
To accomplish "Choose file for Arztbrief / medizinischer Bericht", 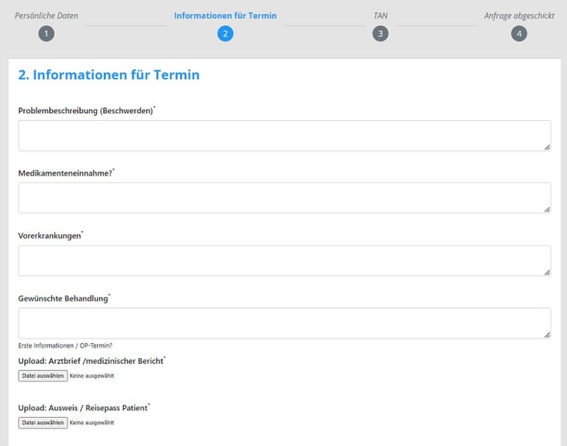I will tap(43, 376).
